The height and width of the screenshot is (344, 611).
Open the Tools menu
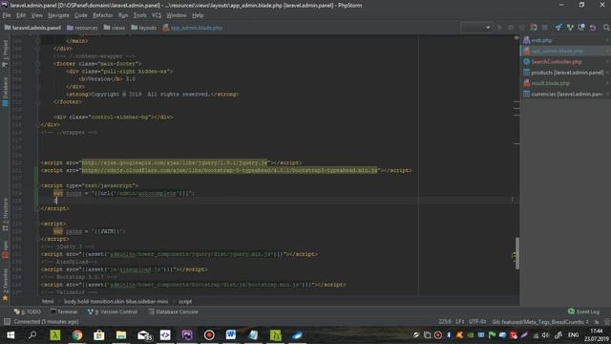tap(140, 15)
